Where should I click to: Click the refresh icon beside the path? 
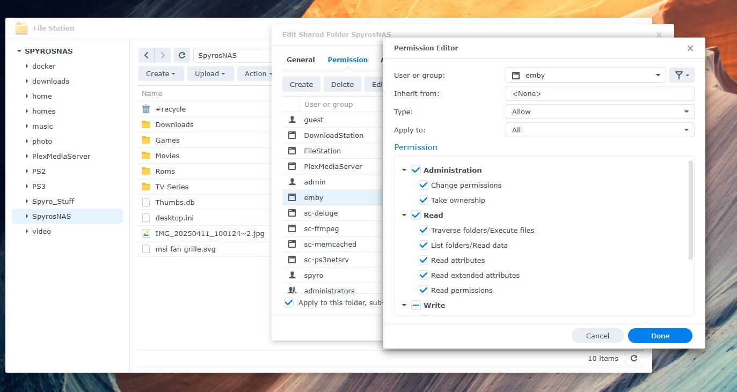[182, 55]
